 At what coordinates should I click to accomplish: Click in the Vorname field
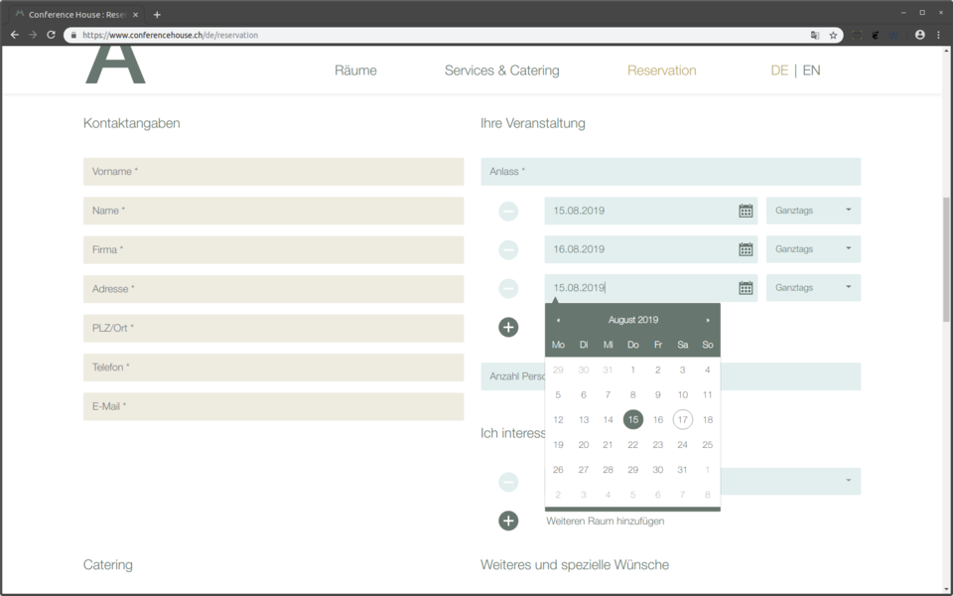(274, 172)
